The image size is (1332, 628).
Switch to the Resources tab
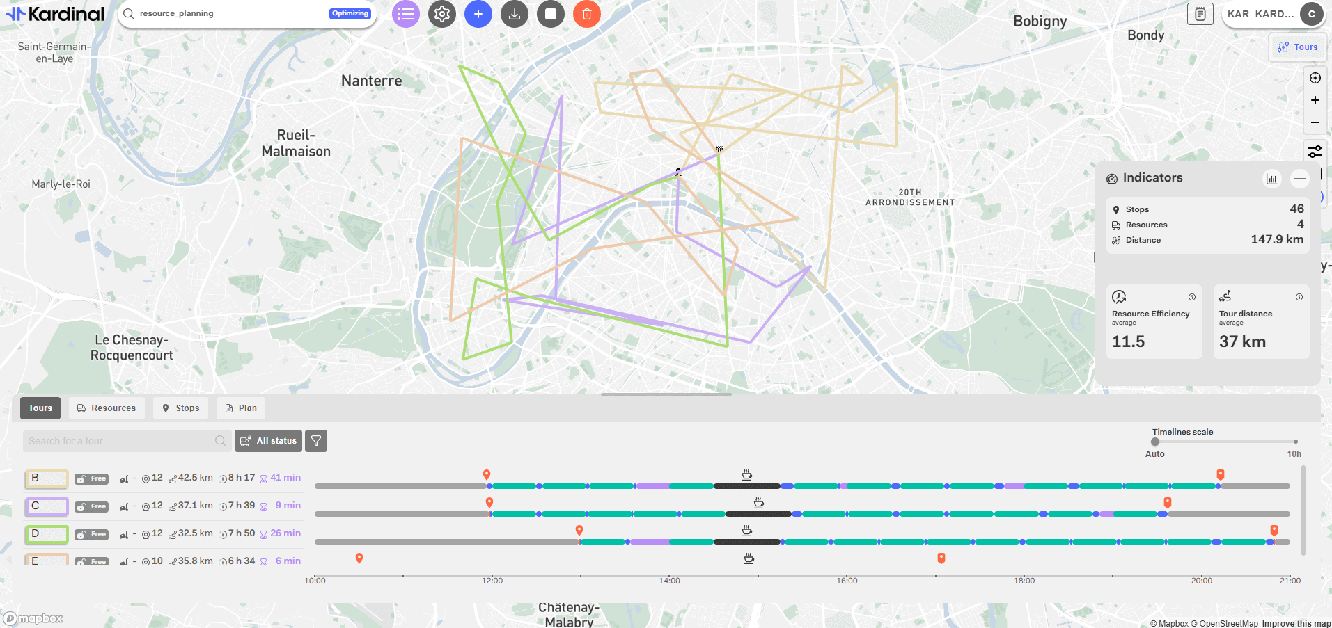[x=107, y=408]
